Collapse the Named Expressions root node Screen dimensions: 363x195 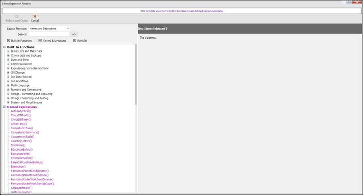point(4,107)
